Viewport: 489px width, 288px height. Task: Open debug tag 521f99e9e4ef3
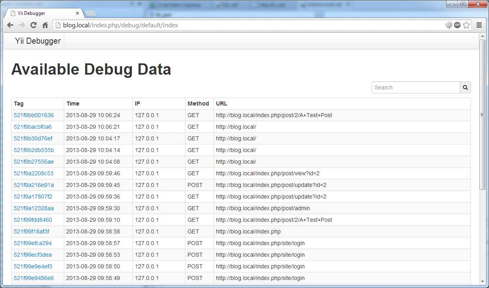pyautogui.click(x=33, y=266)
